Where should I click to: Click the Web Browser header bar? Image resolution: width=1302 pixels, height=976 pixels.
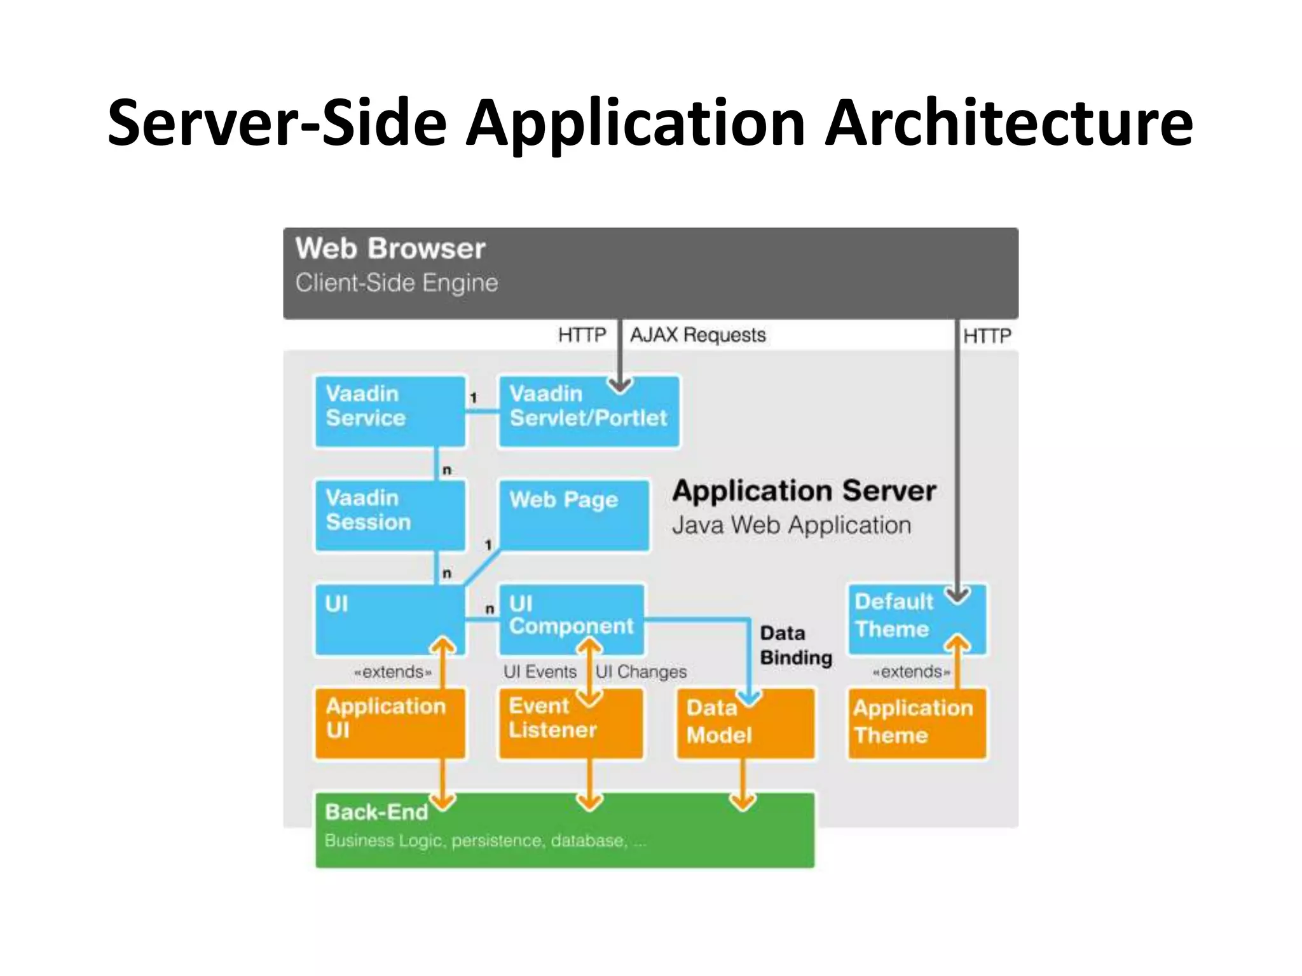pos(650,273)
